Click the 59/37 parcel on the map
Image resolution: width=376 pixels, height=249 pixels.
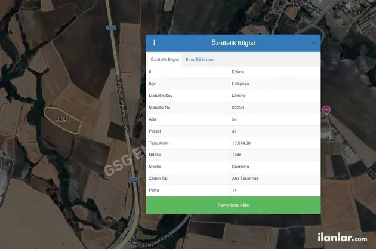point(63,120)
